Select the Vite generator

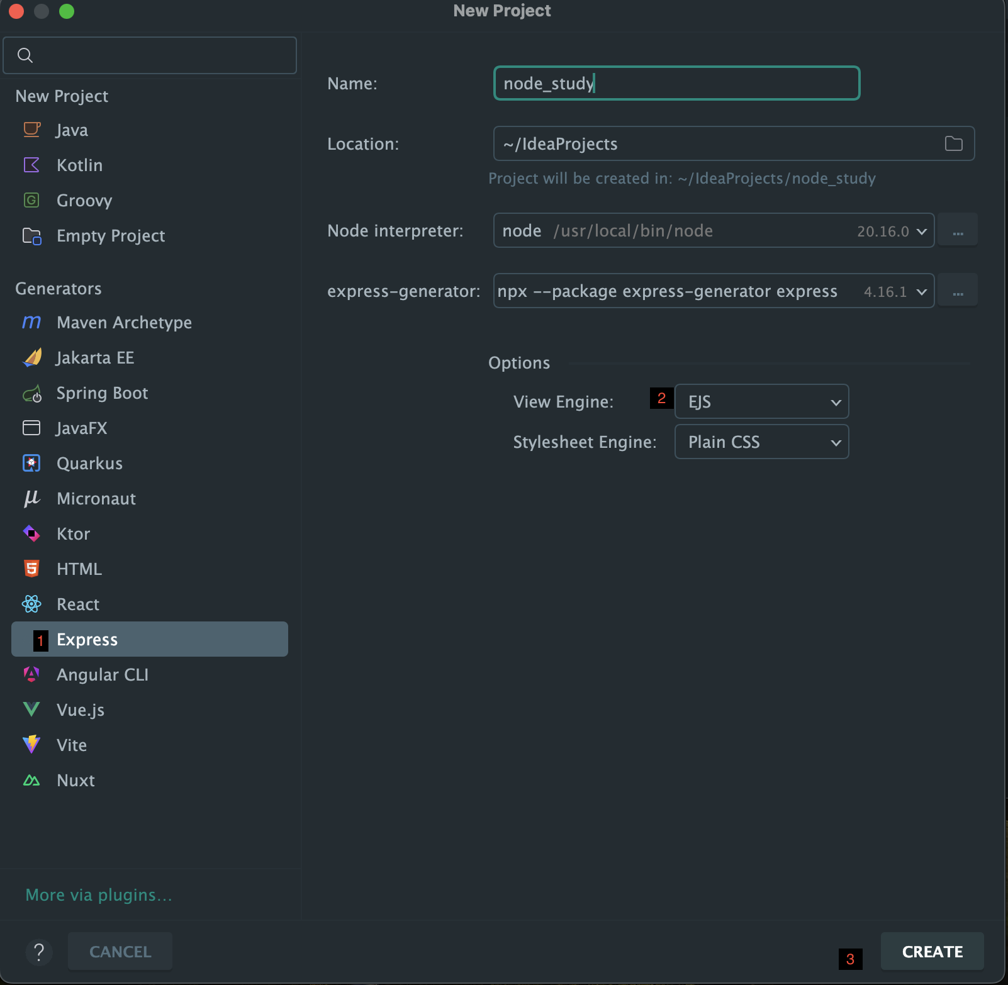(x=150, y=745)
